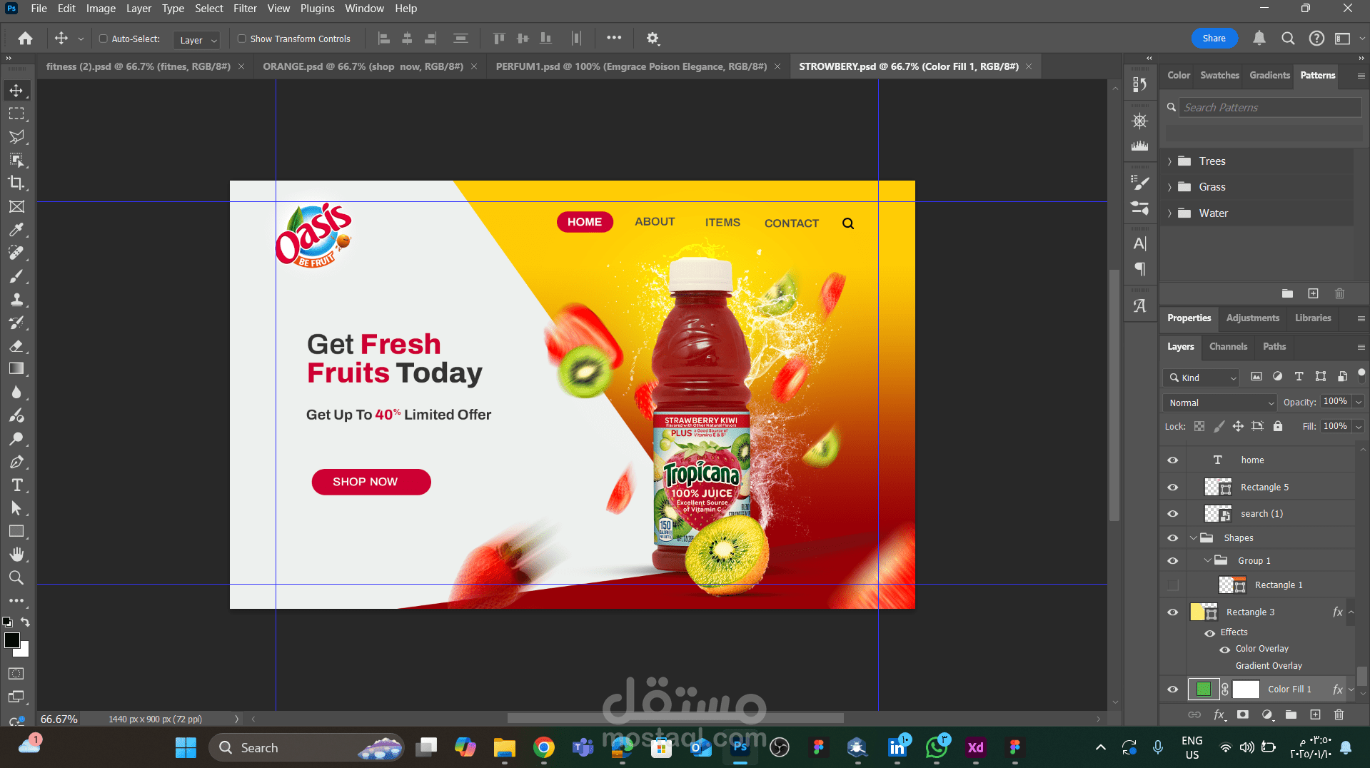
Task: Select the Eyedropper tool
Action: (x=16, y=230)
